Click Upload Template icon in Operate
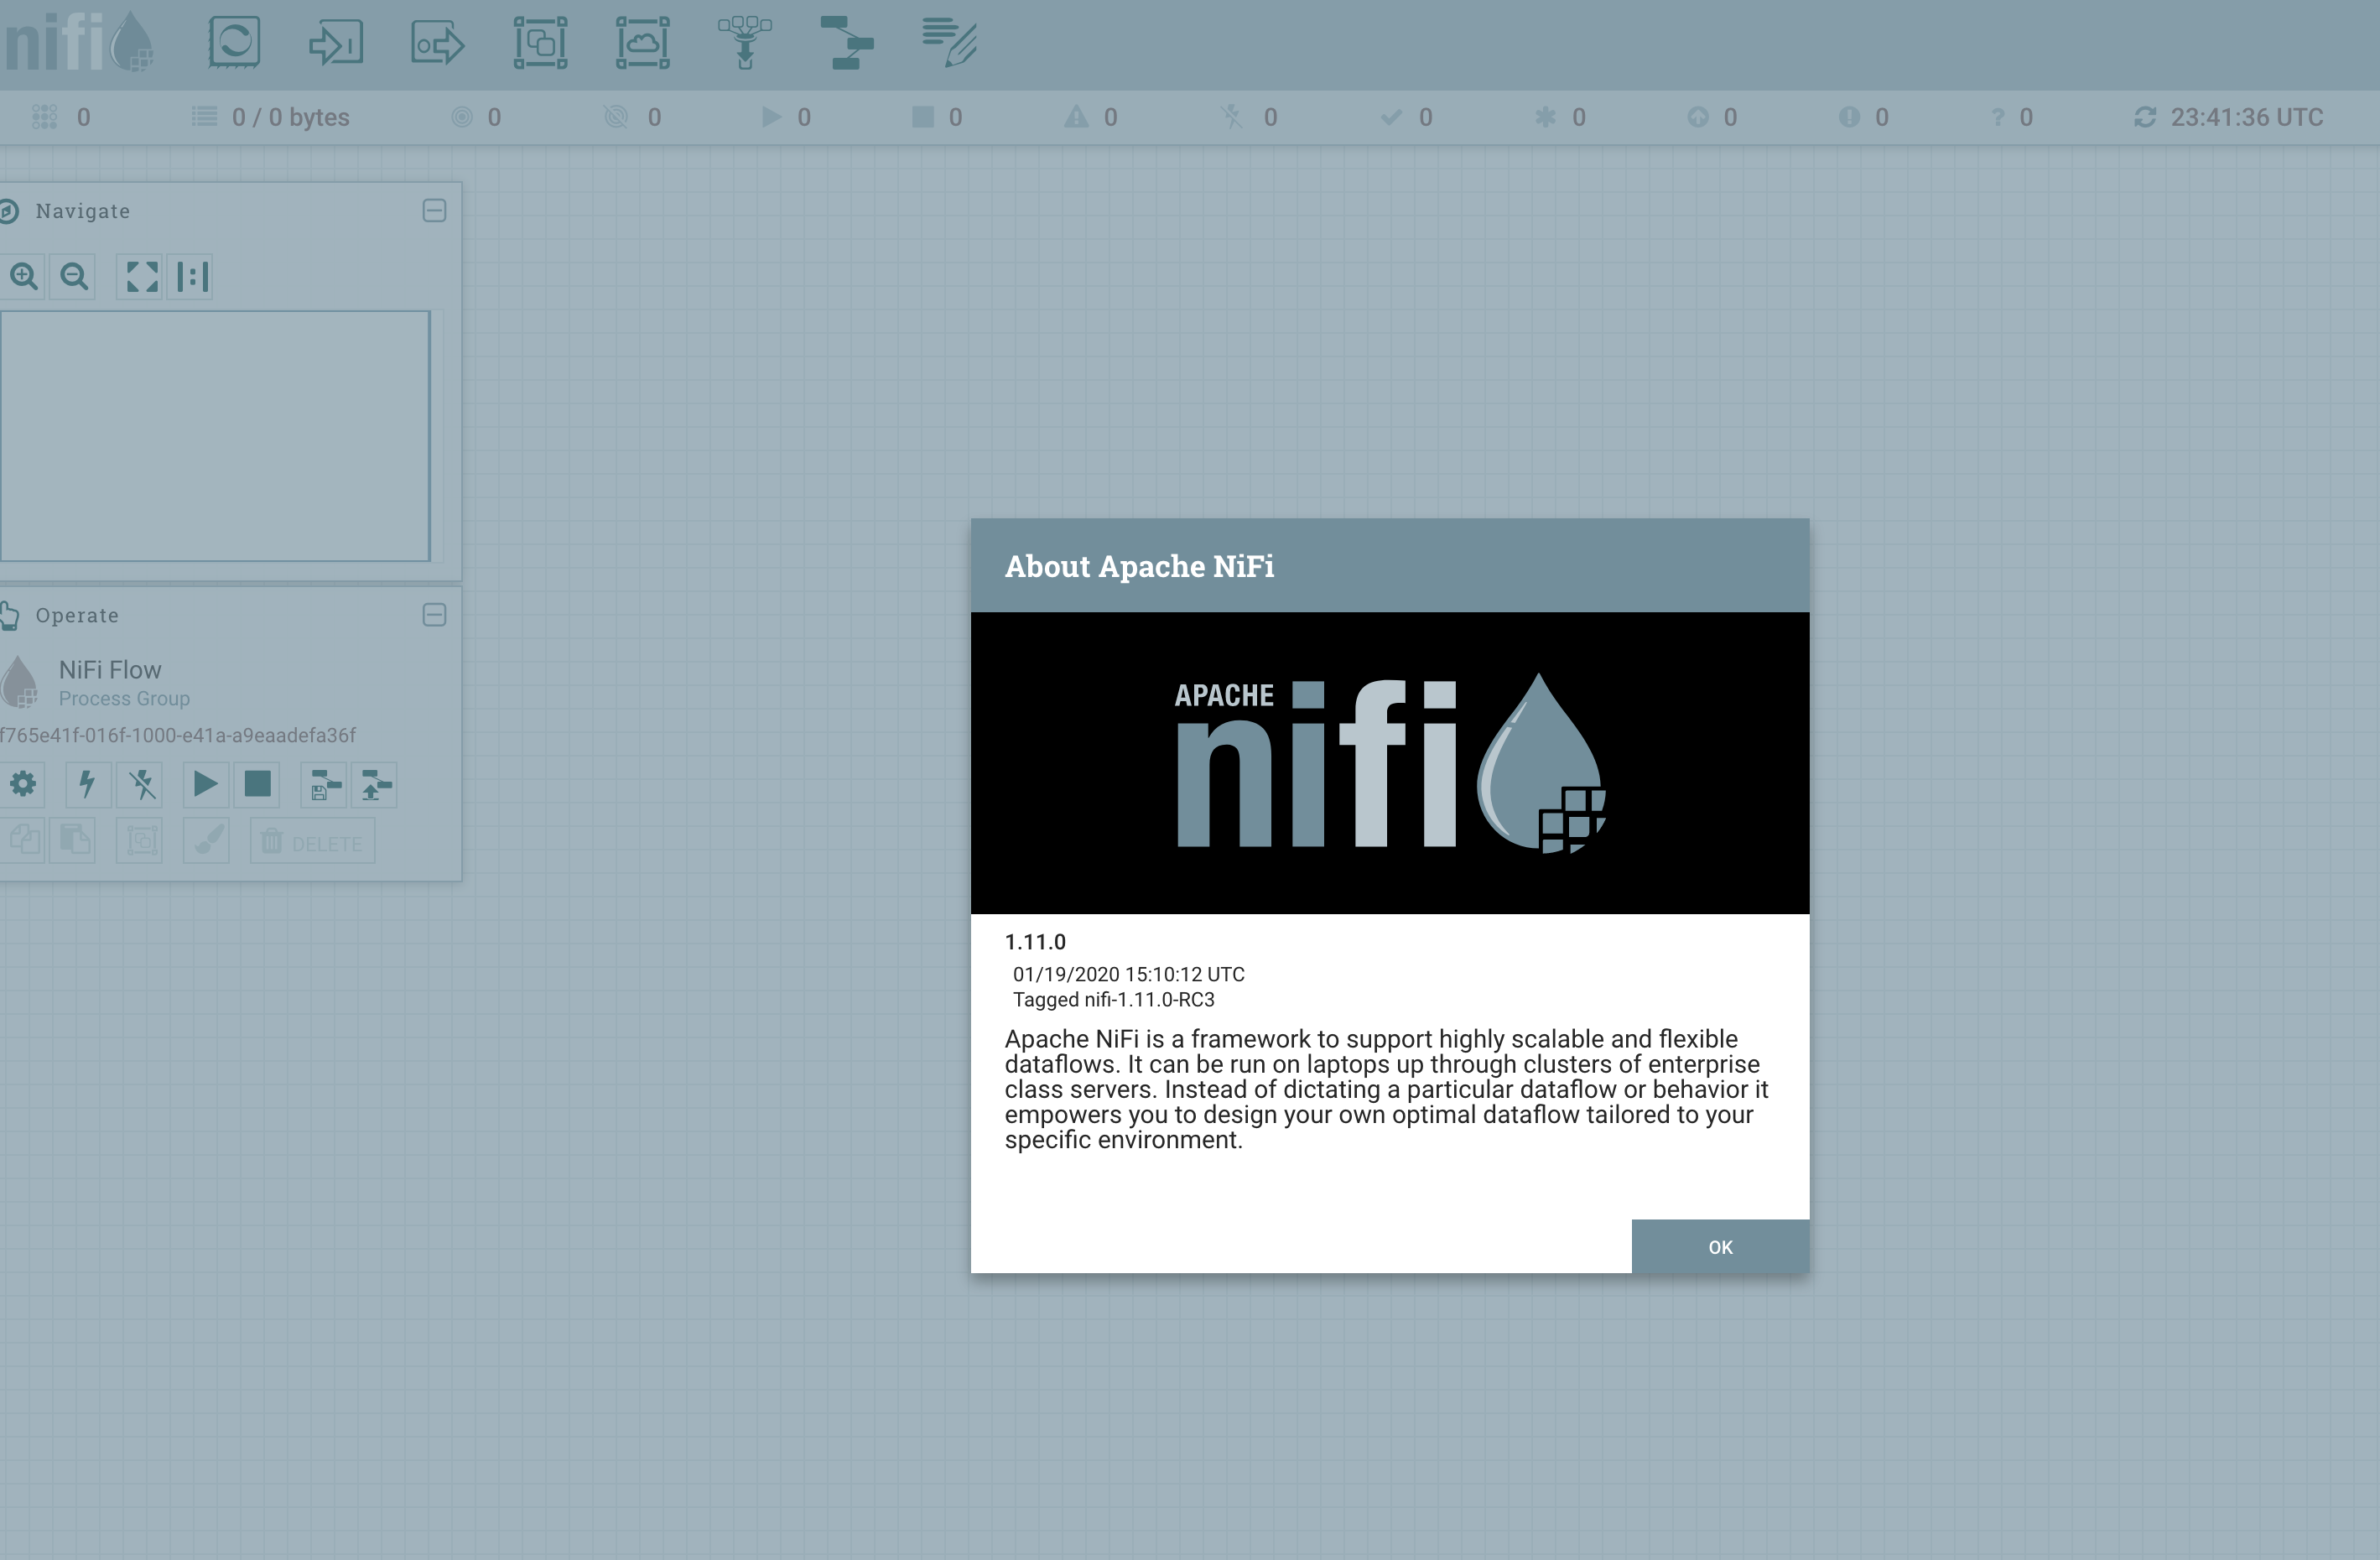2380x1560 pixels. 374,784
